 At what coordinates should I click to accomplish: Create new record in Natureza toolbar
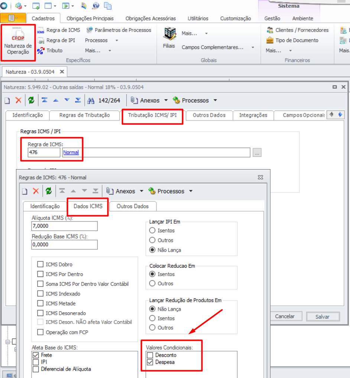pyautogui.click(x=7, y=100)
